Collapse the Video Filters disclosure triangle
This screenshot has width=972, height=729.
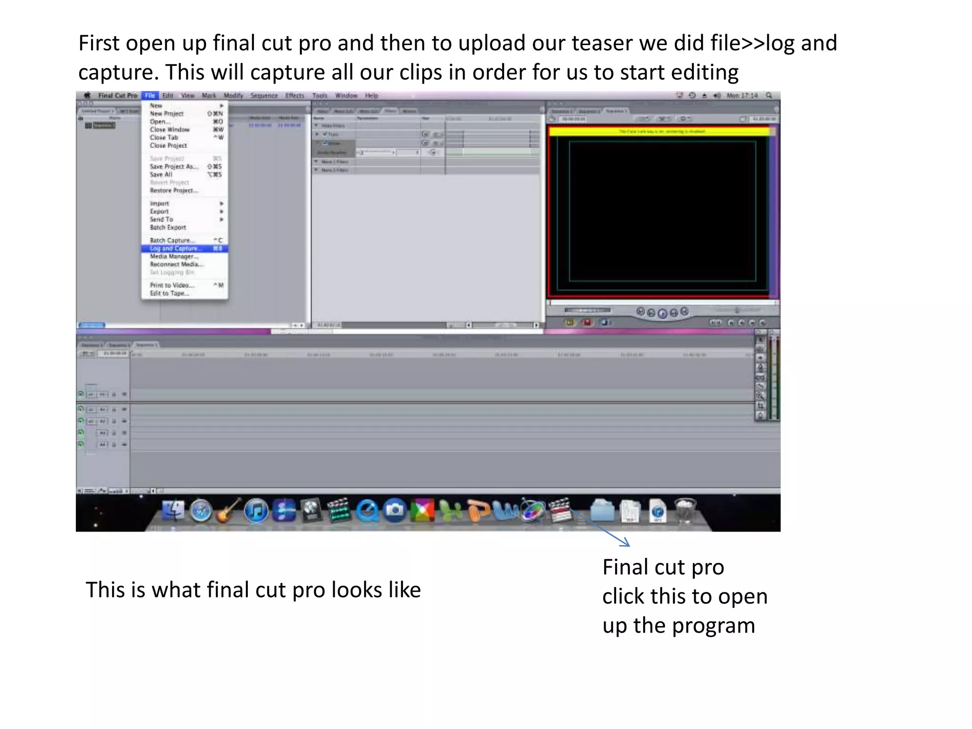pos(317,126)
